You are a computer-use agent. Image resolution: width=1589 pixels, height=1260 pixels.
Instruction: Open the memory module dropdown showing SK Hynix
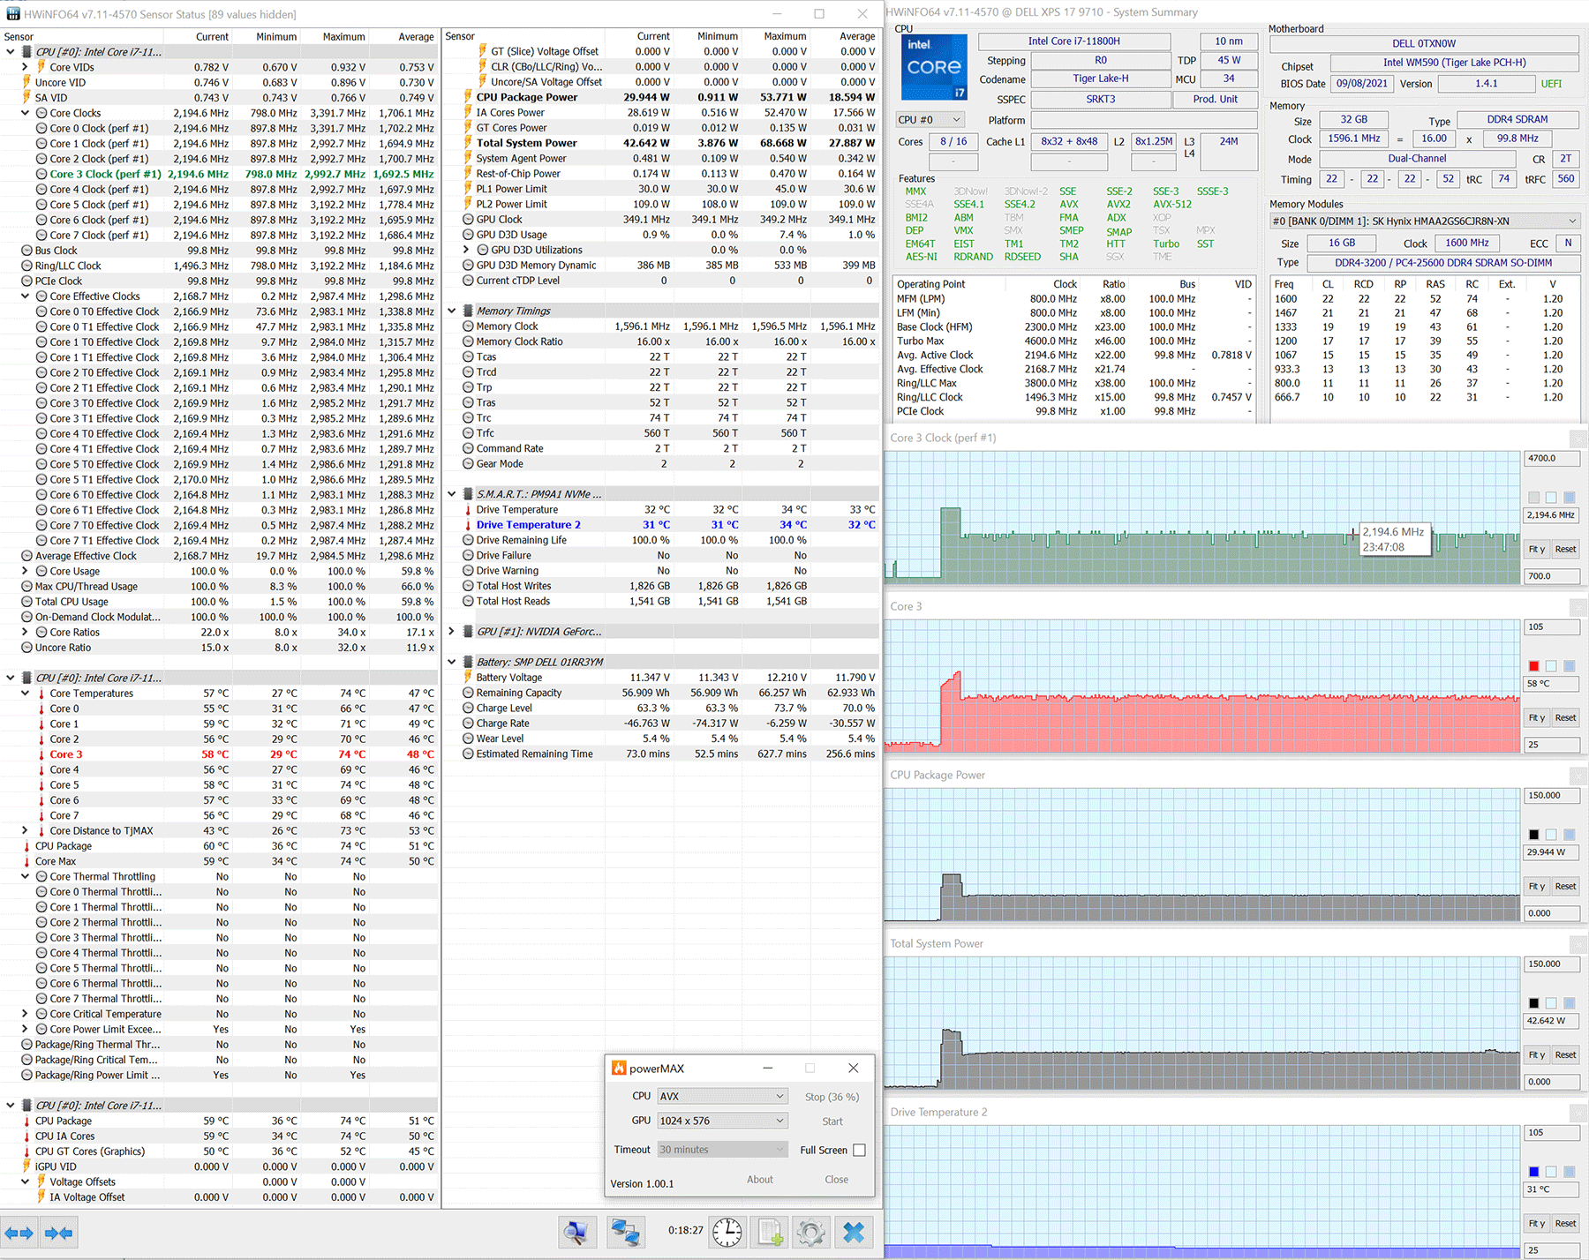tap(1424, 221)
